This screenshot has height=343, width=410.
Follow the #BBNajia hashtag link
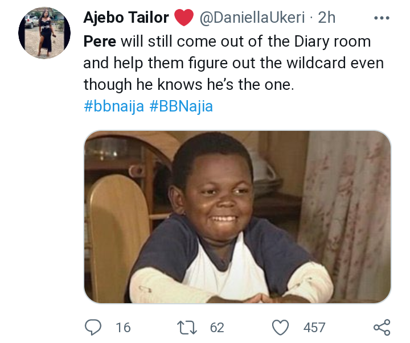coord(182,106)
